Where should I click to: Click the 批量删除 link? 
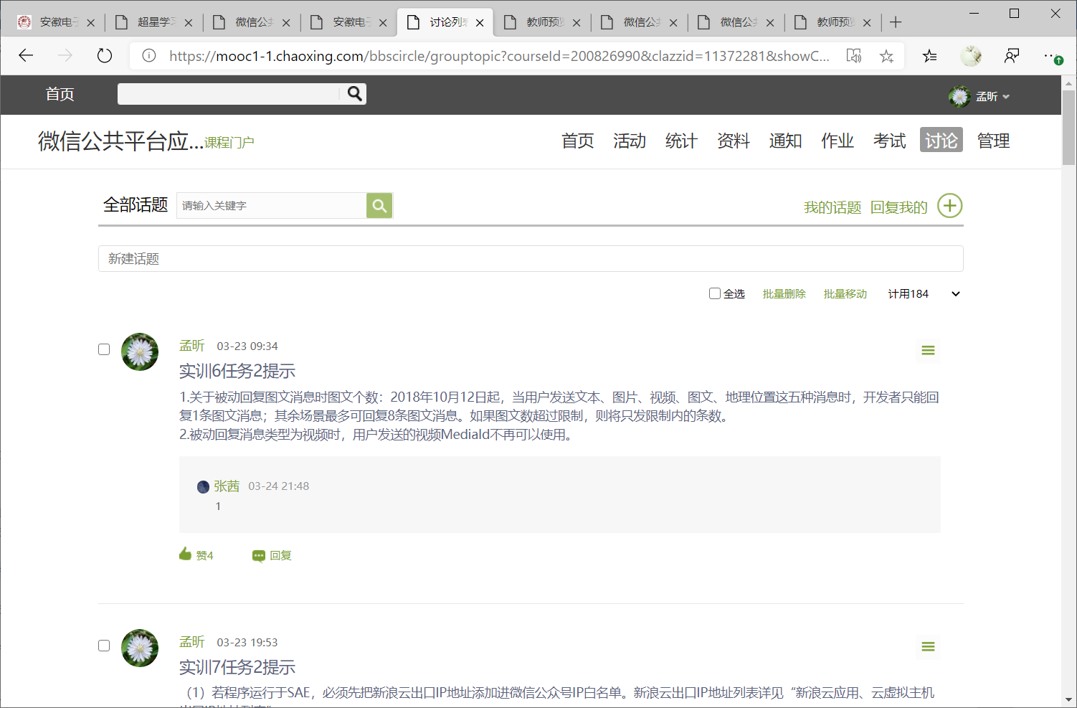click(784, 294)
